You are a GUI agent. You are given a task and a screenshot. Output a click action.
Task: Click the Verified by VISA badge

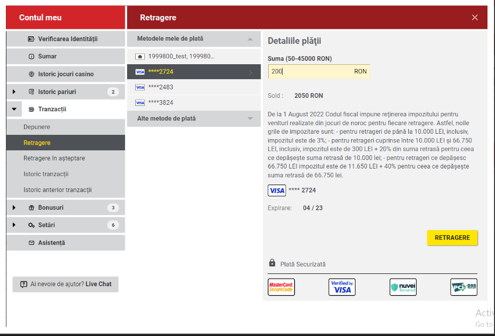[342, 287]
